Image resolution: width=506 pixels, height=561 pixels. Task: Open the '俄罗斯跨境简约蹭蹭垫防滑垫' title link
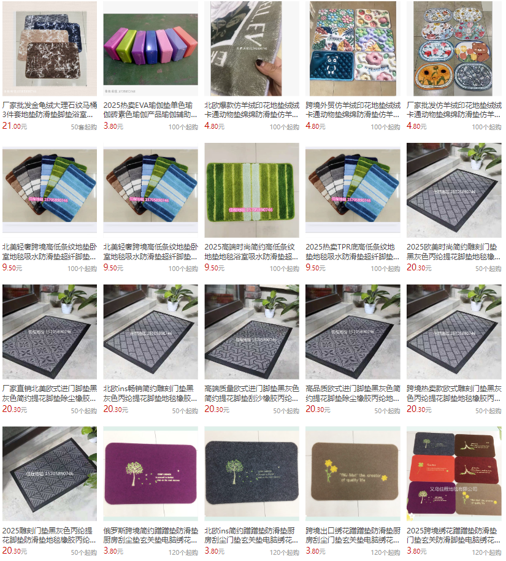click(151, 535)
